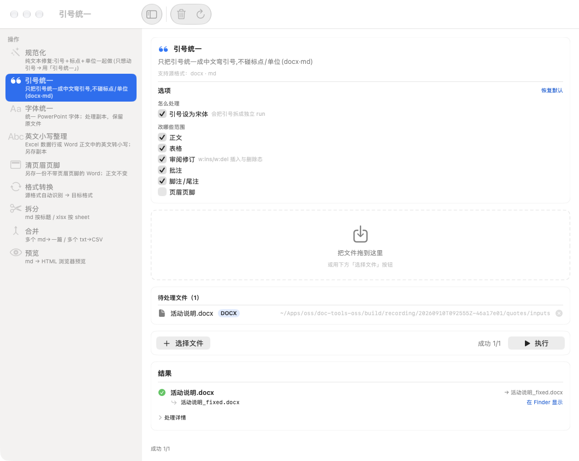This screenshot has width=579, height=461.
Task: Click the bottom status 成功 1/1
Action: (x=160, y=449)
